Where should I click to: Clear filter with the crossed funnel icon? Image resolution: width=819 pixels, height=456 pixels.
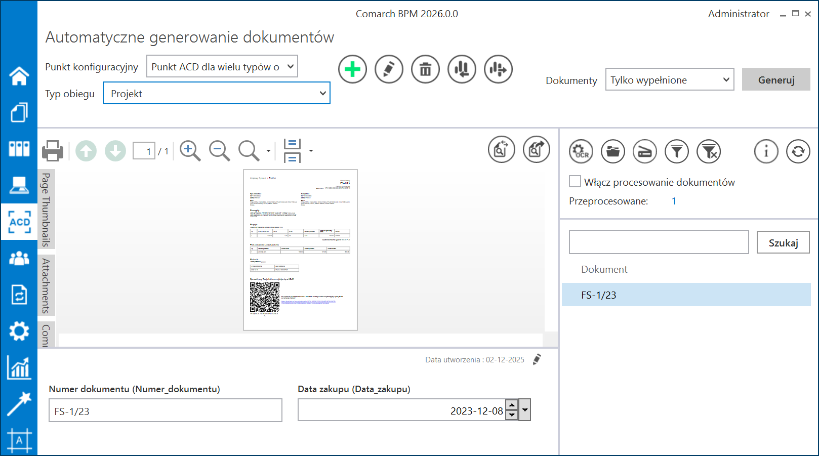[709, 151]
